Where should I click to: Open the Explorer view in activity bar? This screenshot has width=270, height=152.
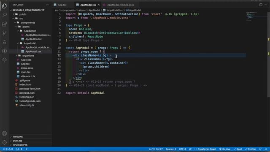5,6
